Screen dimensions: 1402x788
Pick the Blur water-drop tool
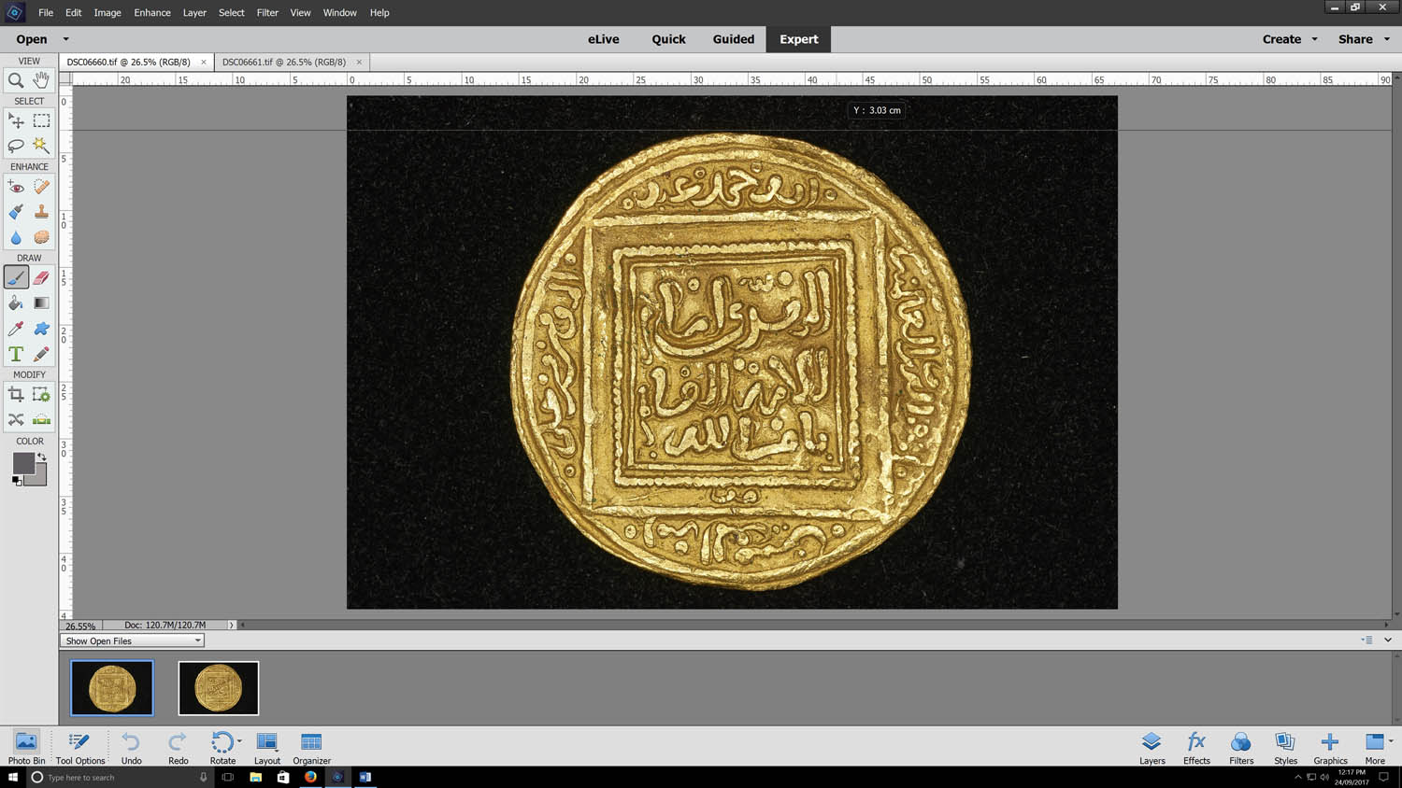16,237
